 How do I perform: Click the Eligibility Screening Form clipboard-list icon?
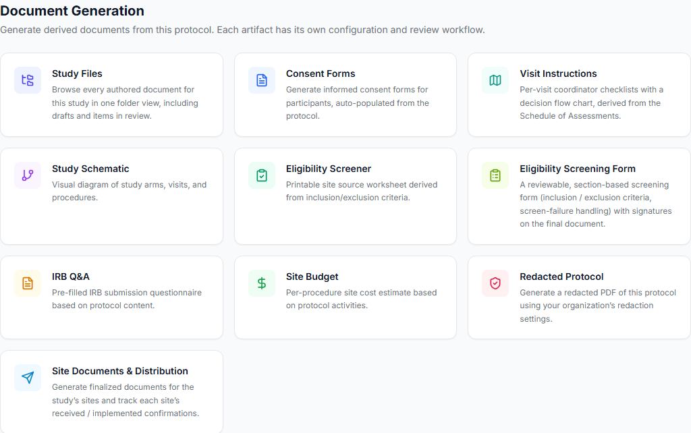point(495,175)
